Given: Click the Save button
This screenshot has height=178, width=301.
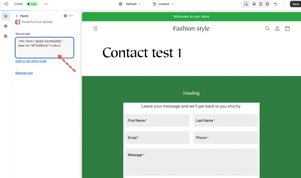Looking at the screenshot, I should point(295,4).
